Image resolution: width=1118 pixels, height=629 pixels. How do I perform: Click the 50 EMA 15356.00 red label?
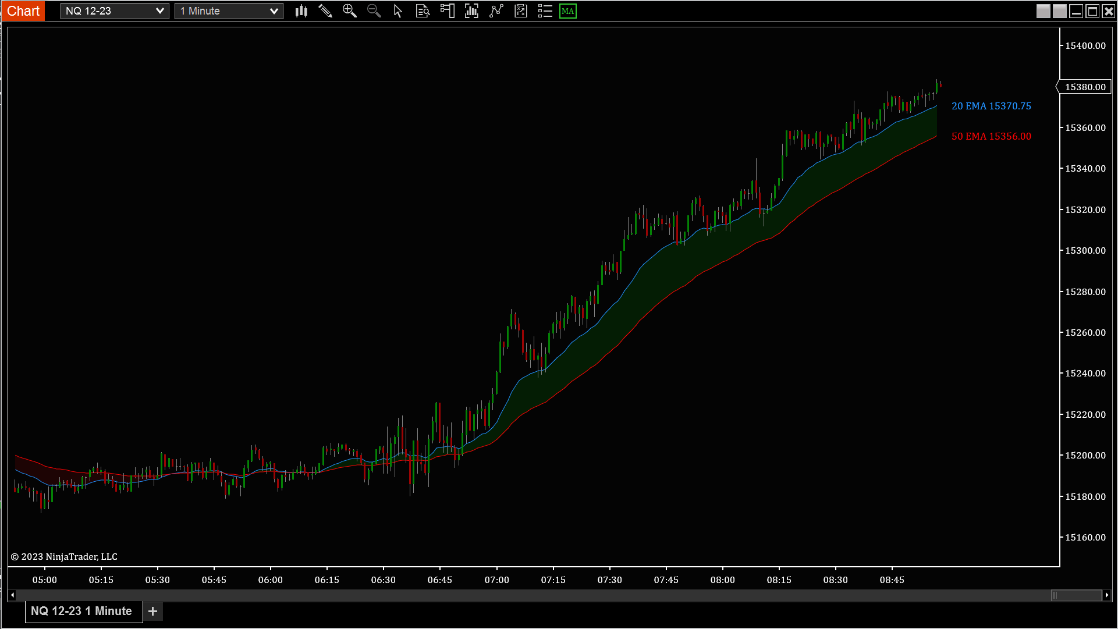coord(991,136)
